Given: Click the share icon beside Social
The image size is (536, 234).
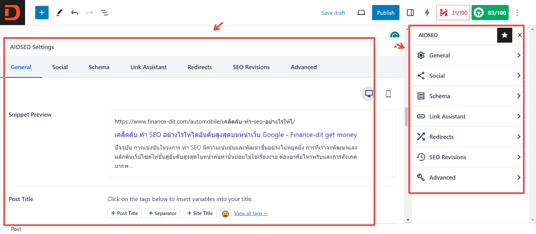Looking at the screenshot, I should [x=421, y=76].
